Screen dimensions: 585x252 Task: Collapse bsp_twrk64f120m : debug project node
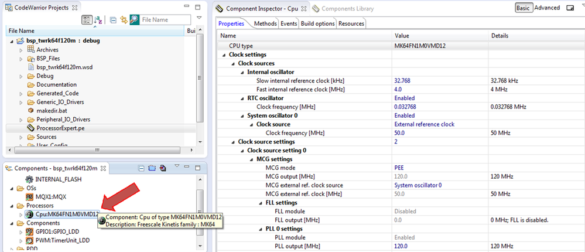[12, 41]
